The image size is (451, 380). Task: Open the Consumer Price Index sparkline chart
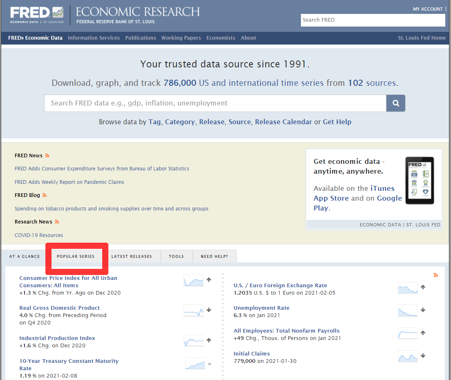(193, 281)
